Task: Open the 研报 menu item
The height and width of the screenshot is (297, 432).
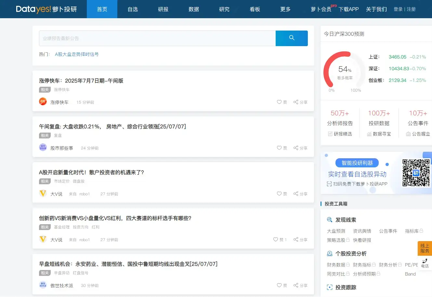Action: [163, 9]
